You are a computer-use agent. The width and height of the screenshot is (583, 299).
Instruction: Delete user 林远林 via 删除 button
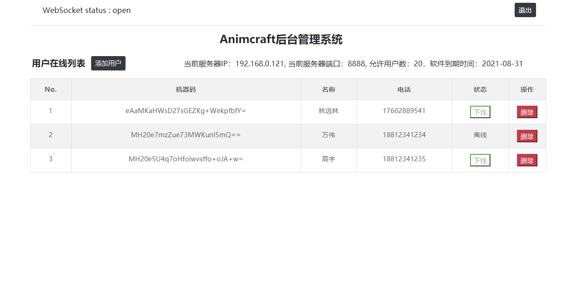click(527, 112)
